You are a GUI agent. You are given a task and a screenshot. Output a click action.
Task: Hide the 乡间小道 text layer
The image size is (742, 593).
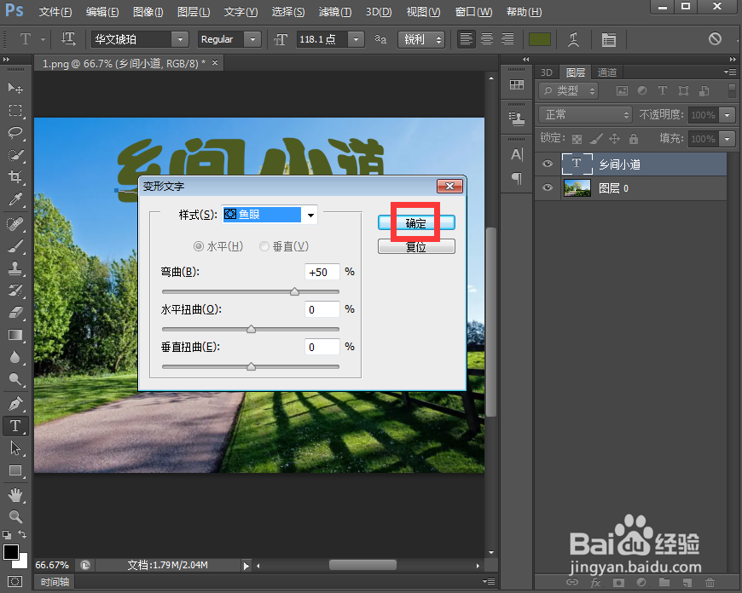point(547,164)
